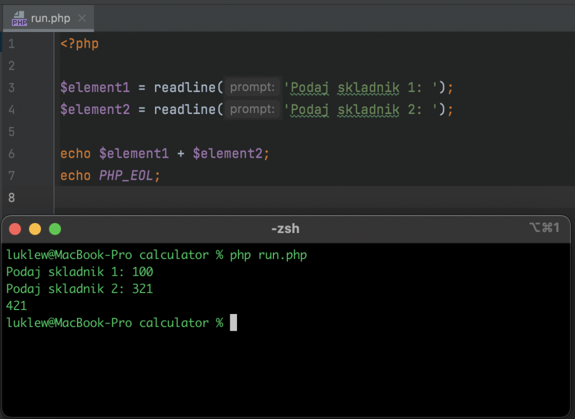Click $element2 in the echo sum line
The width and height of the screenshot is (575, 419).
point(228,153)
